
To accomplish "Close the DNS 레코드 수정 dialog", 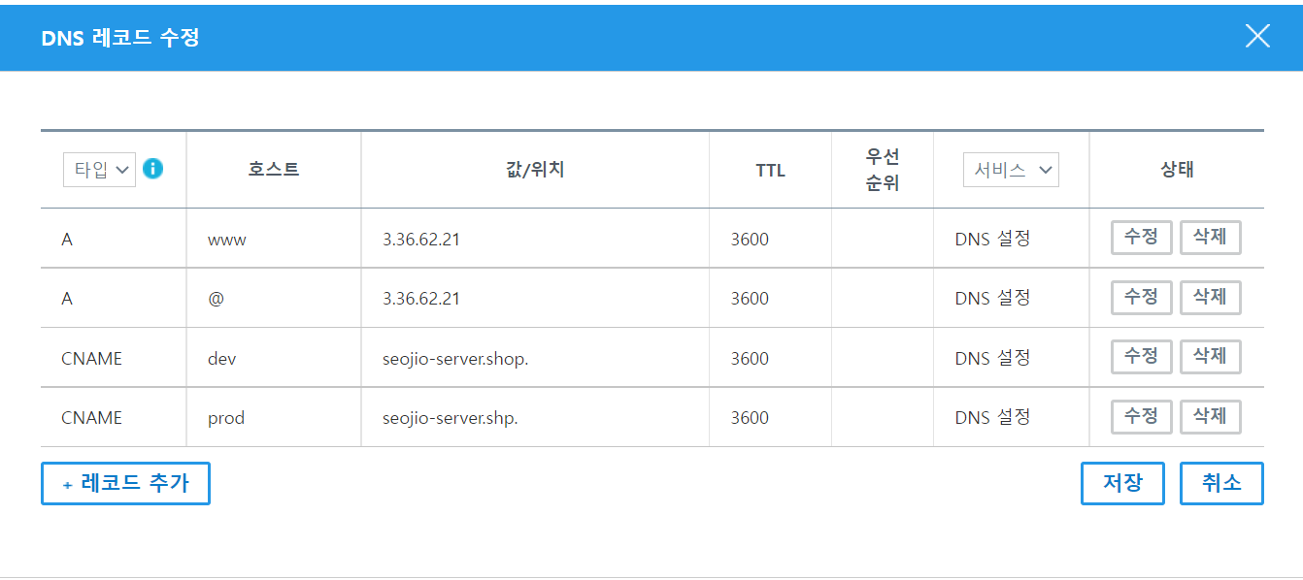I will (x=1257, y=37).
